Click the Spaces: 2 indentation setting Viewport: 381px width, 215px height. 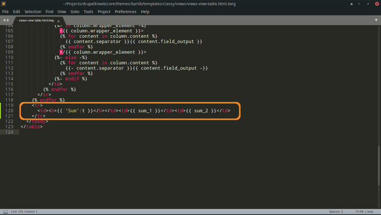[336, 211]
